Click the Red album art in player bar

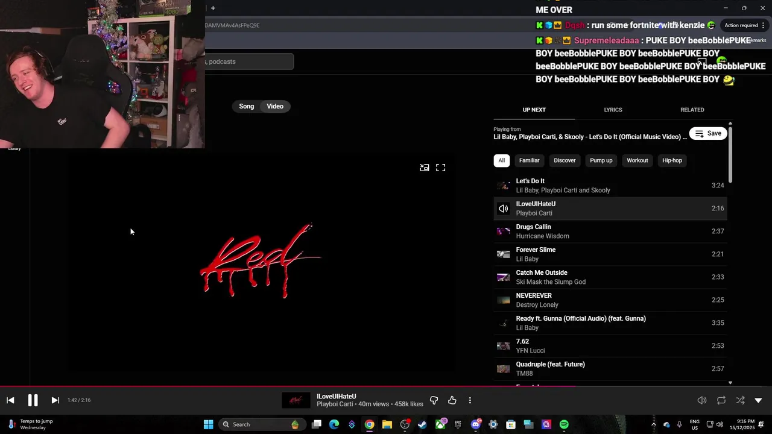(296, 400)
